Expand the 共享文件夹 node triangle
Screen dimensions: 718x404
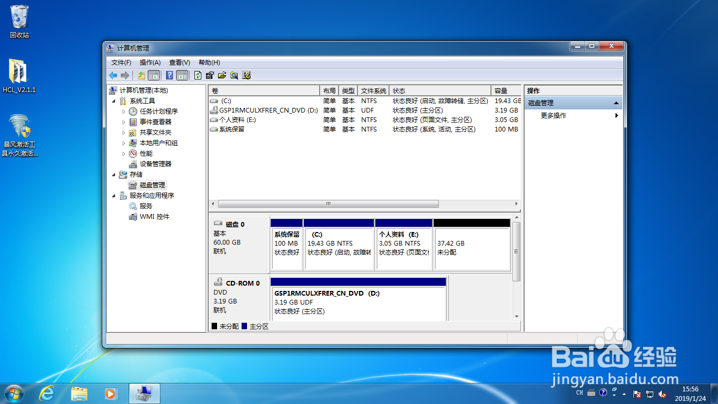pos(124,132)
